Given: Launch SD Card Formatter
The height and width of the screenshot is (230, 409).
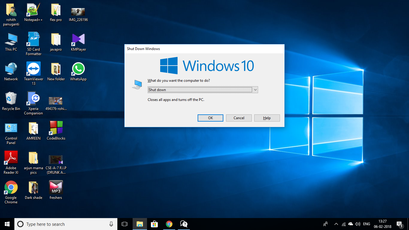Looking at the screenshot, I should tap(33, 39).
